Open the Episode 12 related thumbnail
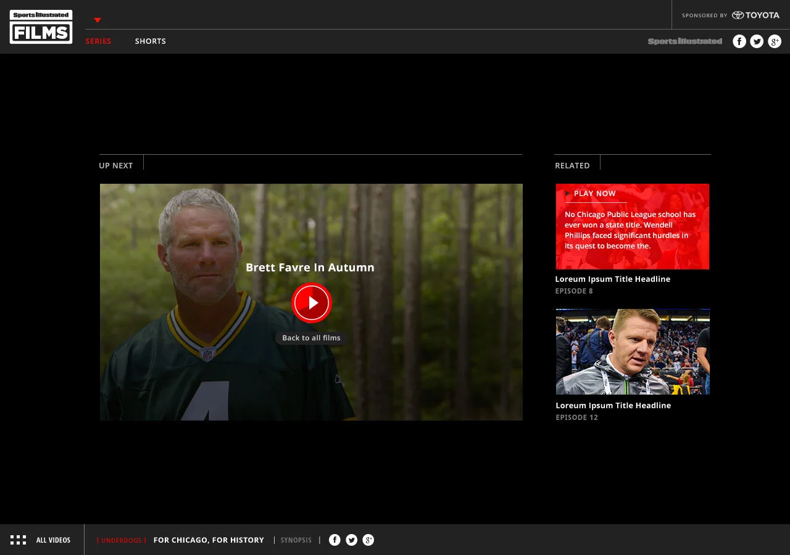Screen dimensions: 790x555 coord(633,351)
